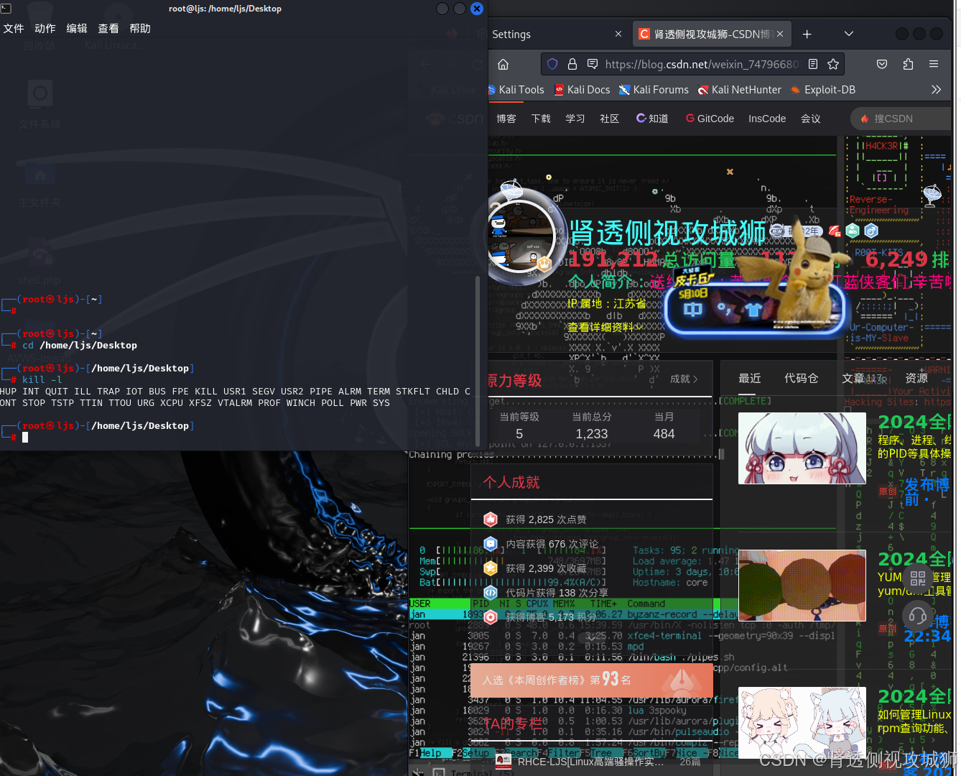Image resolution: width=961 pixels, height=776 pixels.
Task: Click the terminal window icon in the title bar
Action: coord(6,9)
